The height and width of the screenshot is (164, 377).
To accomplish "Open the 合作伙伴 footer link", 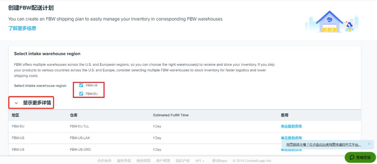I will [x=104, y=161].
